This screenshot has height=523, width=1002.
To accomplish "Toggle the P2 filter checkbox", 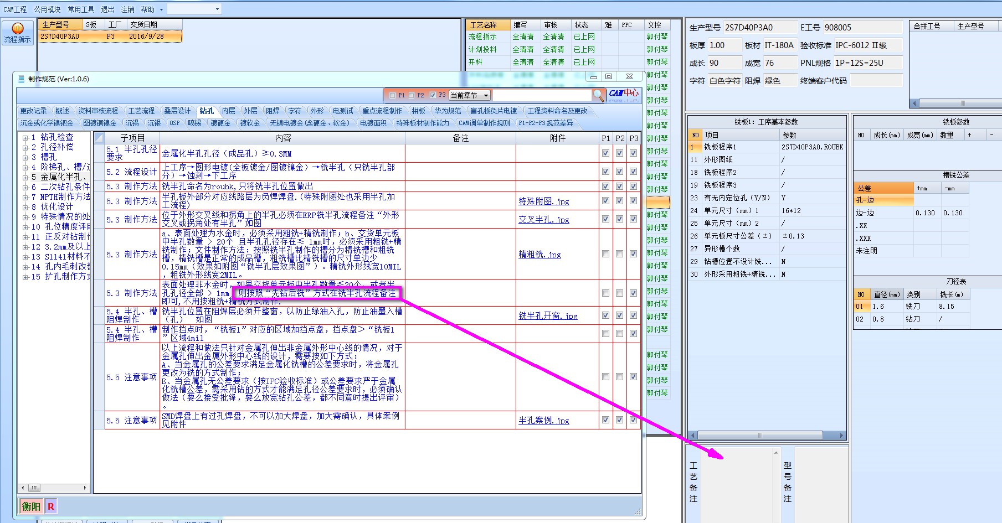I will pos(412,95).
